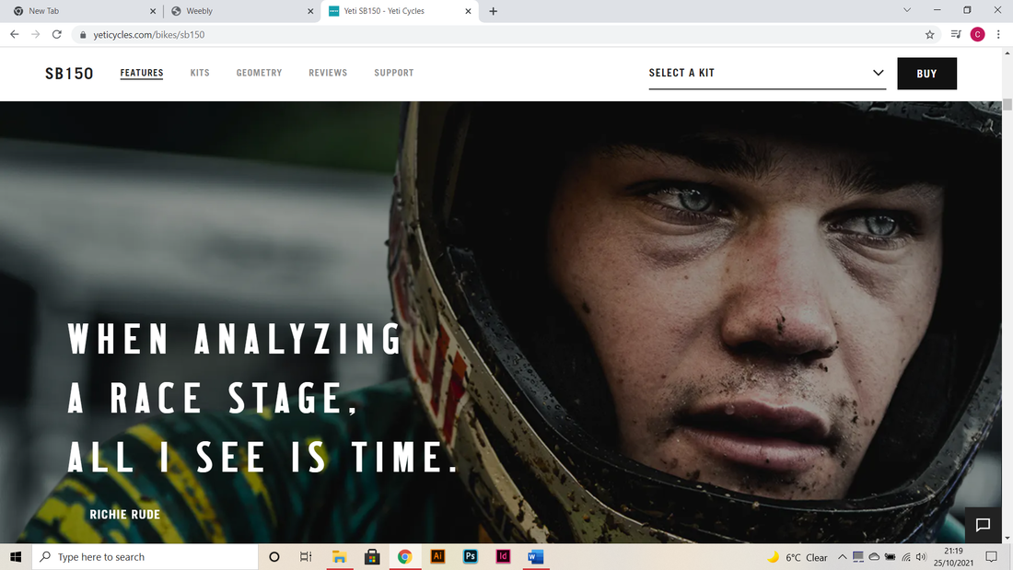Go to the Support section

(x=393, y=73)
